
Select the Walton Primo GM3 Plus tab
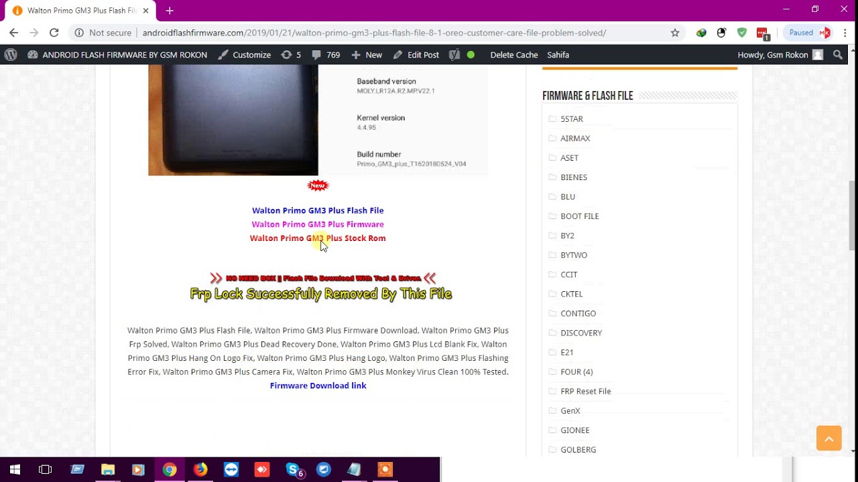[80, 11]
